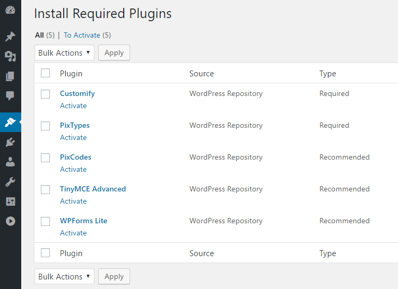Click the top Apply button
Screen dimensions: 398x289
[x=114, y=53]
